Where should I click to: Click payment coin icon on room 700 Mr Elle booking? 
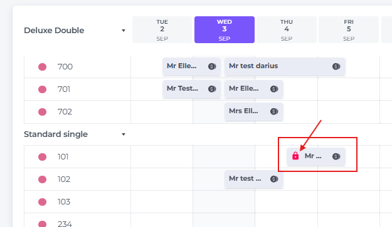(x=212, y=66)
